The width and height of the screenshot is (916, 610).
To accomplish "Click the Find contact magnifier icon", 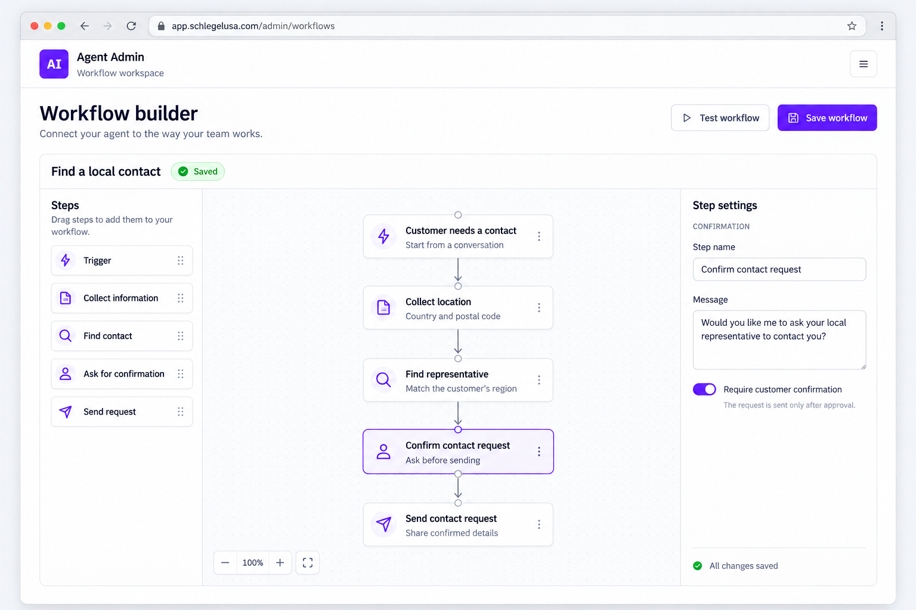I will click(x=66, y=336).
